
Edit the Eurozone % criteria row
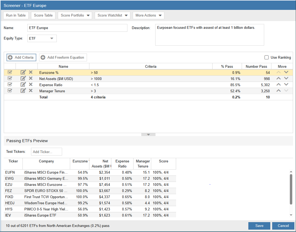tap(23, 72)
